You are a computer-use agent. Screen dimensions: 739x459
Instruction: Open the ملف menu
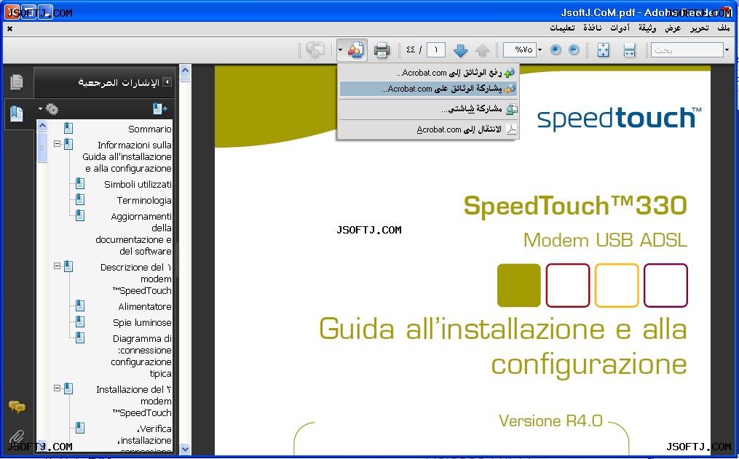click(724, 28)
